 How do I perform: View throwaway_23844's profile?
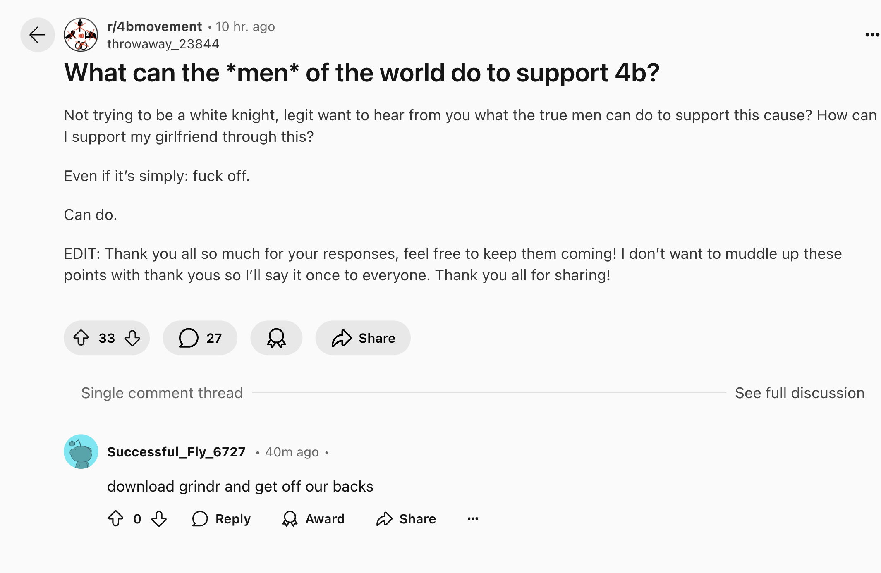pos(163,44)
